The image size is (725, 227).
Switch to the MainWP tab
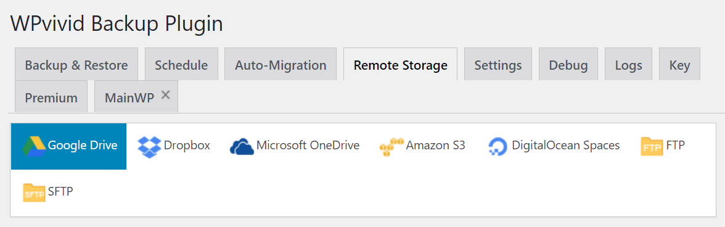129,97
